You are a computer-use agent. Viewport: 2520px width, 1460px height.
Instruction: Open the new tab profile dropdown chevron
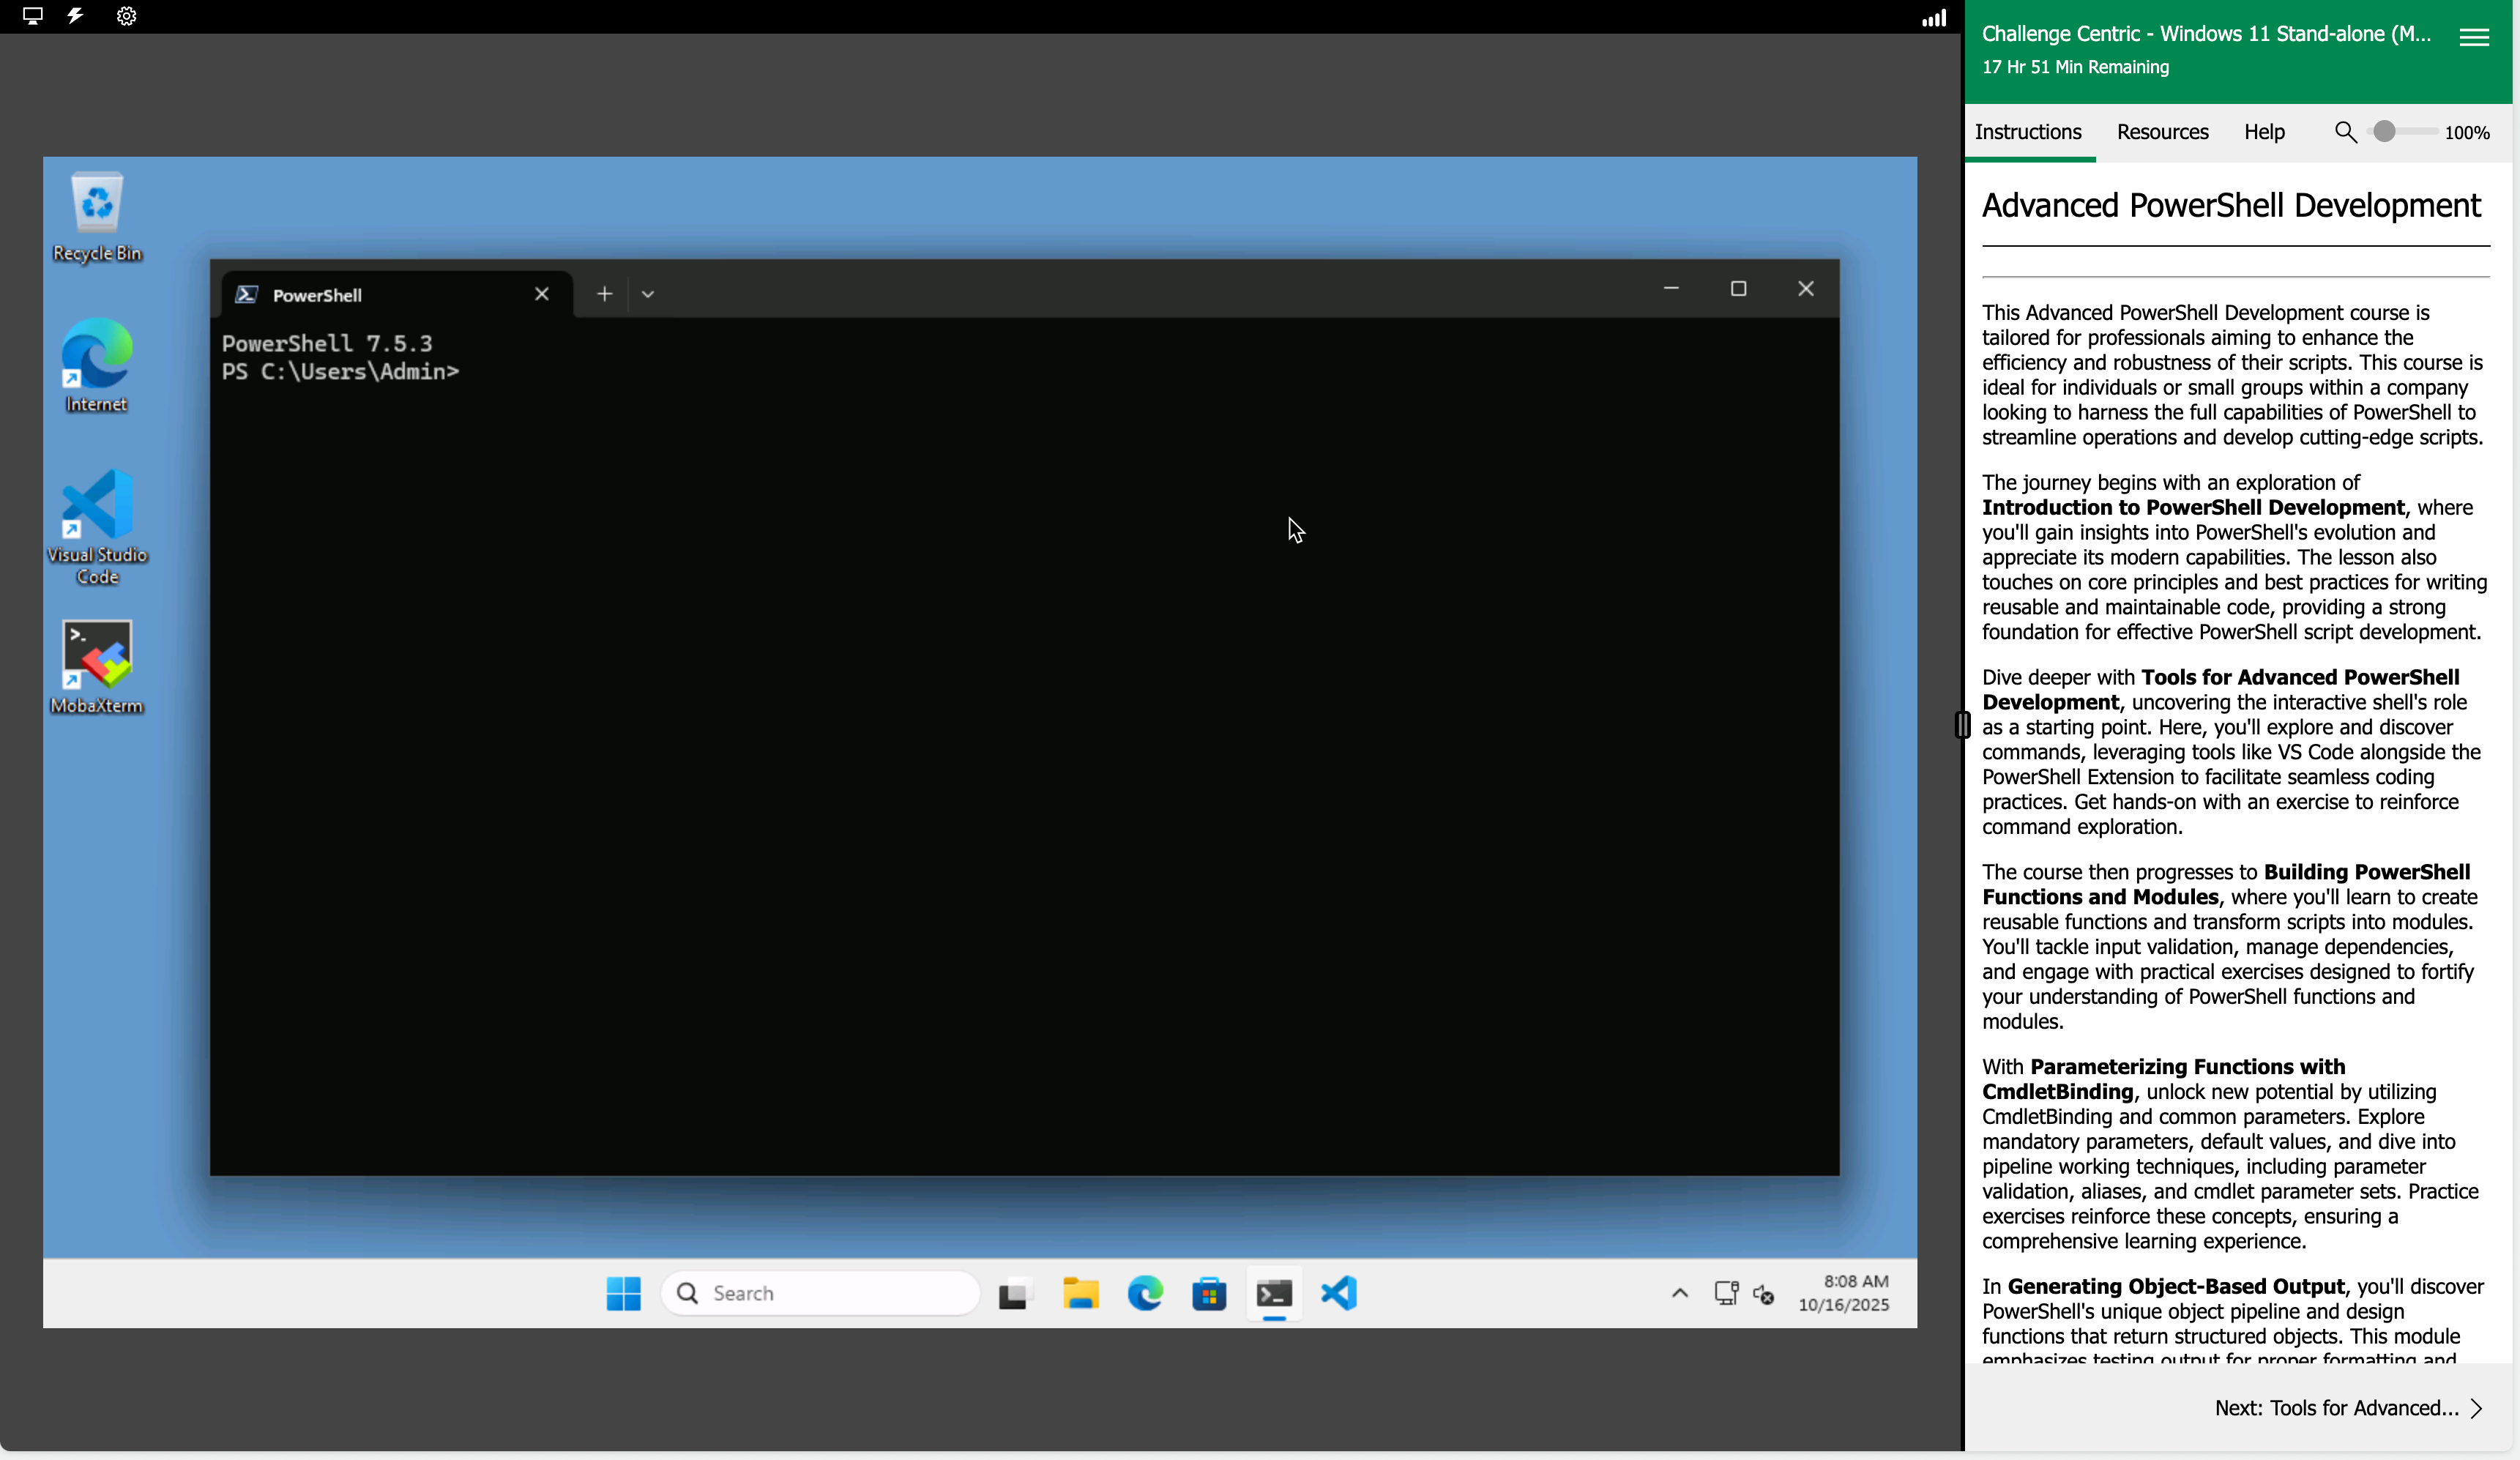point(648,294)
